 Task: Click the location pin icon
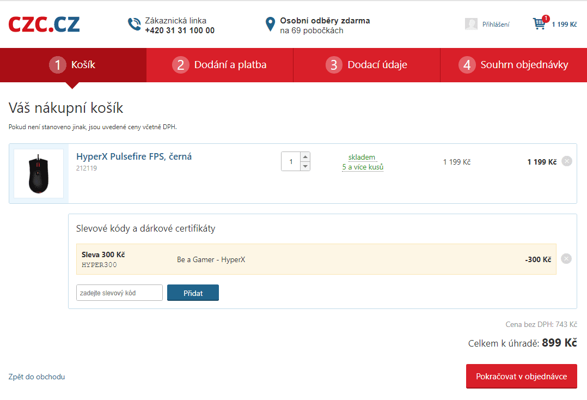(x=270, y=25)
